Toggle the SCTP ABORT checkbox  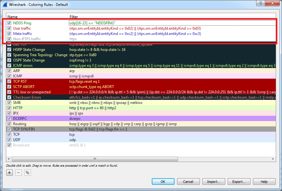[9, 87]
